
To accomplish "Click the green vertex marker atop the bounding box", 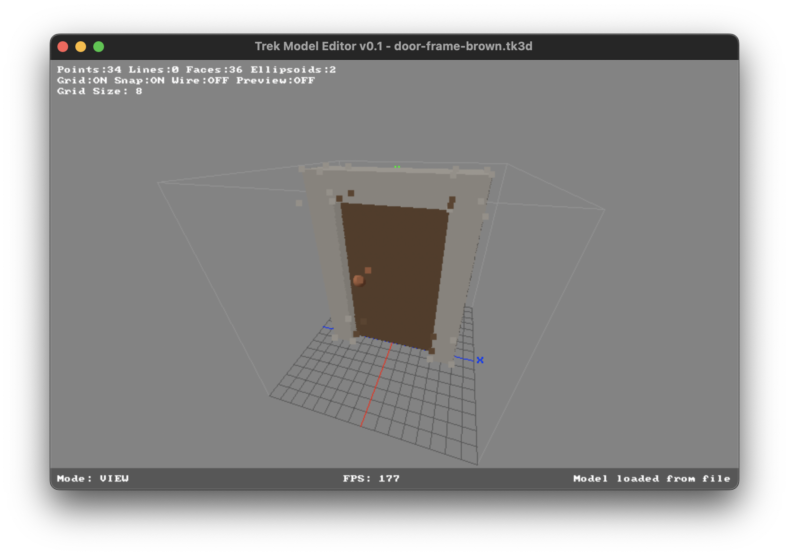I will tap(396, 166).
